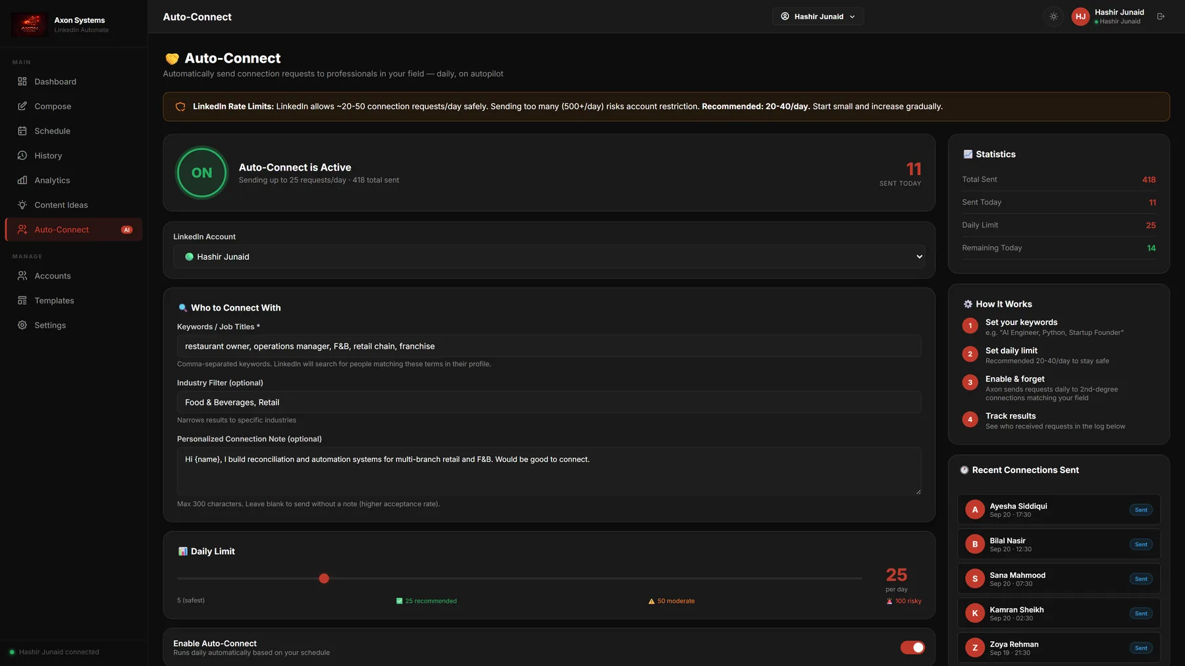
Task: Open the Analytics bar chart icon
Action: coord(22,180)
